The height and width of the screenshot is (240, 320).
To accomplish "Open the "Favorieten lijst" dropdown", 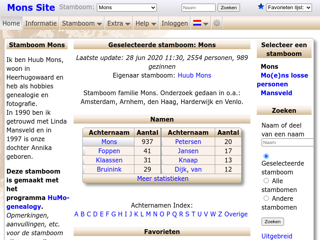I will [289, 7].
